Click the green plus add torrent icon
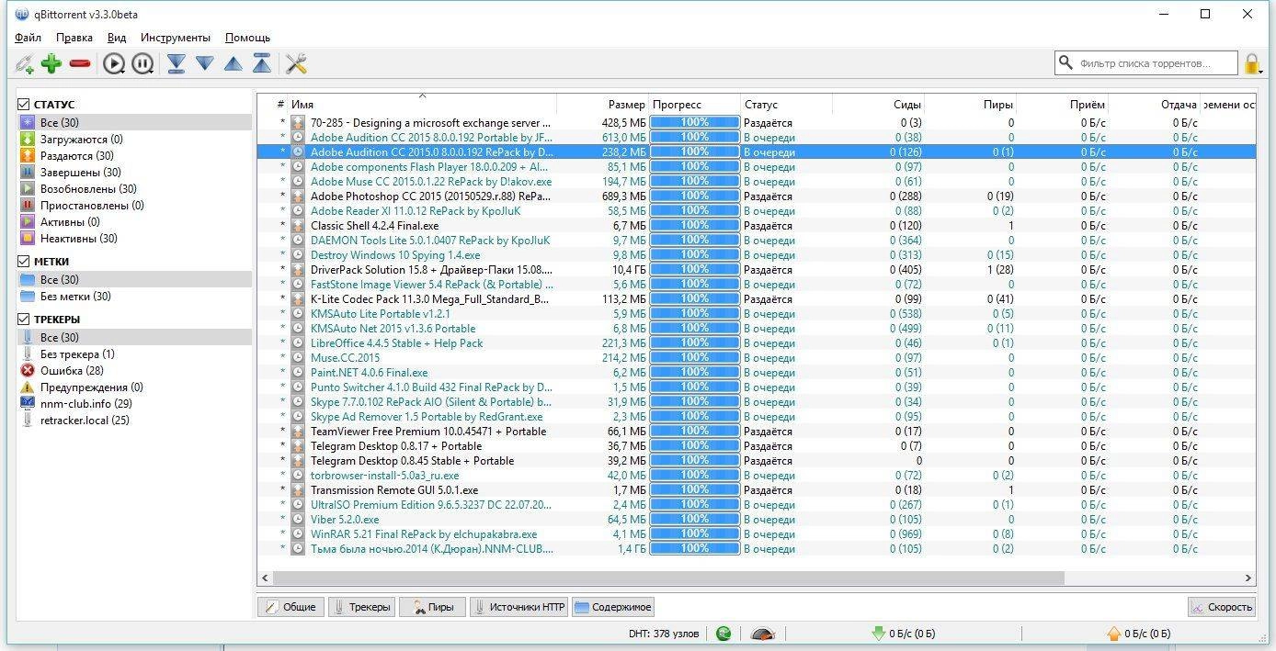The width and height of the screenshot is (1276, 651). click(51, 63)
